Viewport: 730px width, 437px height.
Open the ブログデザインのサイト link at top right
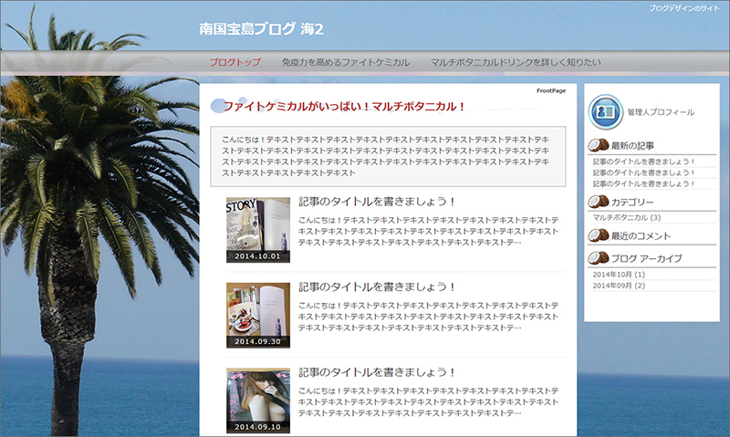point(684,8)
